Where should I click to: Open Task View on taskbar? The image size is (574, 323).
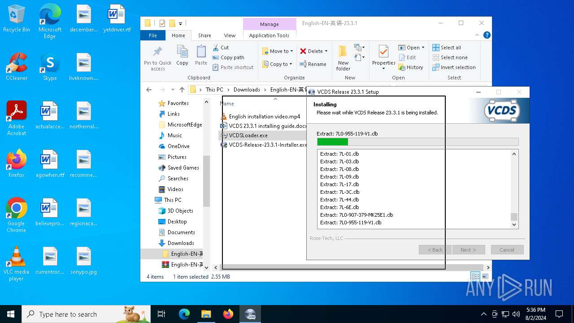161,314
